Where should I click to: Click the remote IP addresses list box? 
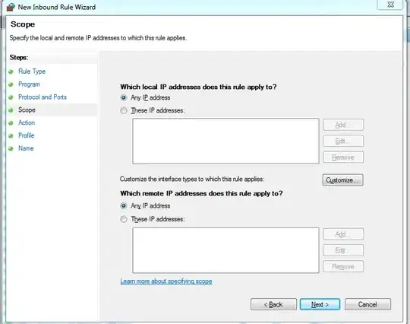tap(225, 250)
